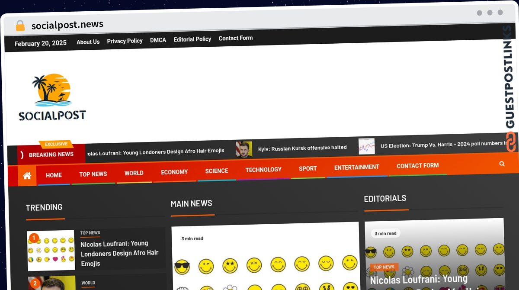Open main news emoji featured image
Viewport: 519px width, 290px height.
pyautogui.click(x=266, y=256)
